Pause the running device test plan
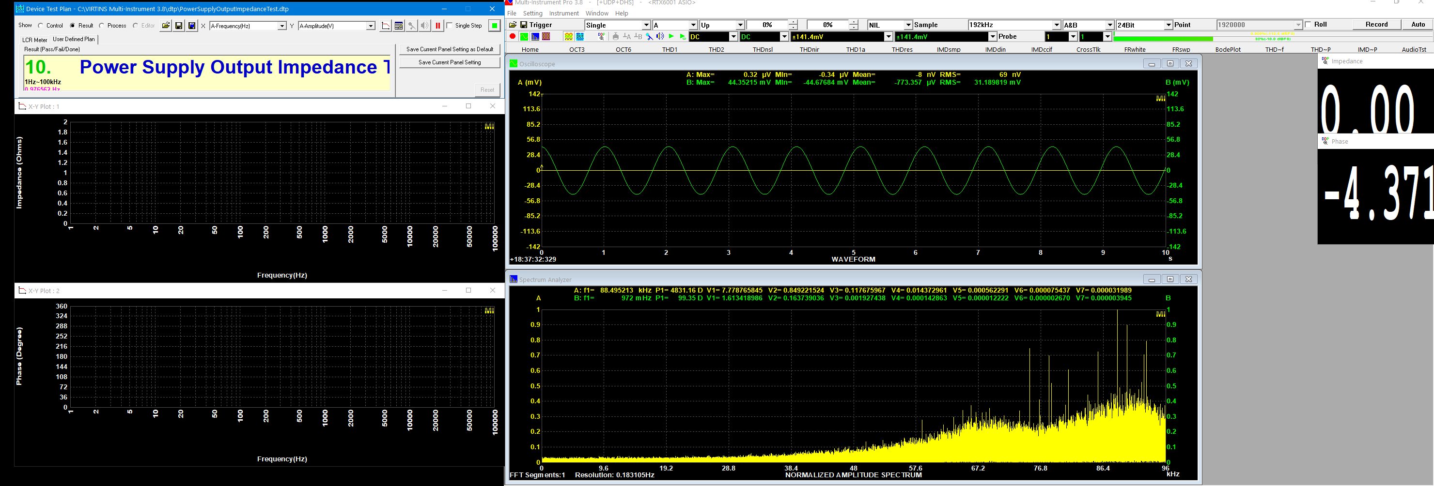The width and height of the screenshot is (1434, 486). (437, 26)
